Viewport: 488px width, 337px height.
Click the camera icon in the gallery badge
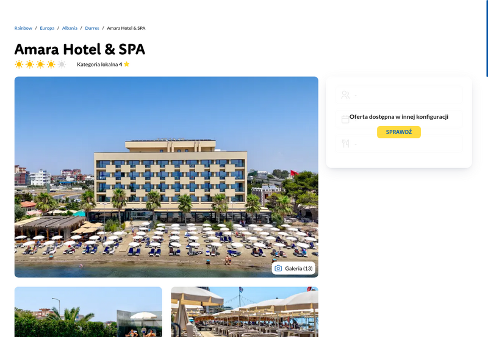pyautogui.click(x=278, y=268)
